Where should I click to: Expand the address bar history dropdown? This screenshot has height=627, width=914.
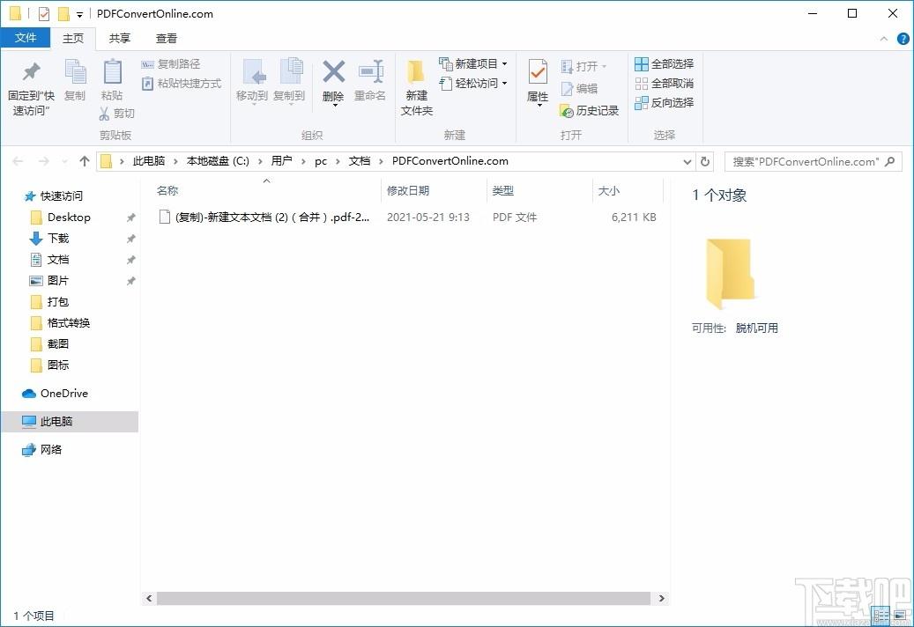[x=687, y=162]
